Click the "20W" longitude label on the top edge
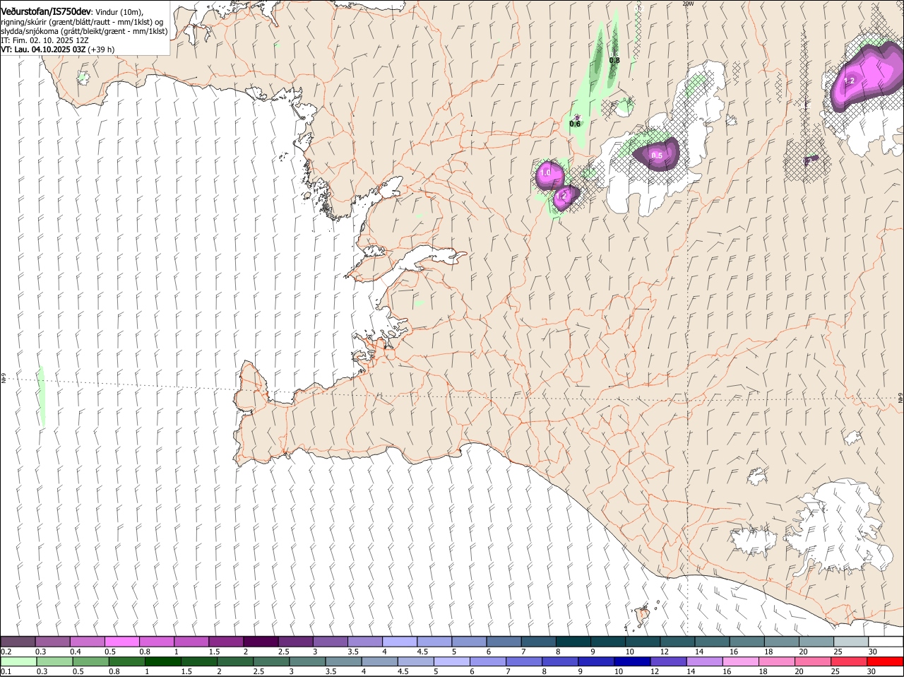904x677 pixels. point(688,4)
